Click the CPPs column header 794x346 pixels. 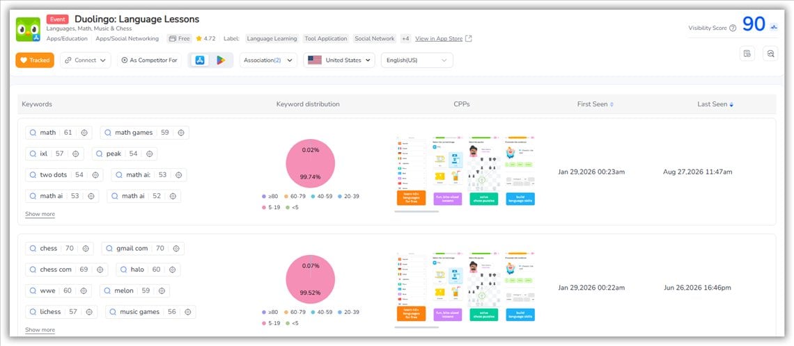click(462, 104)
